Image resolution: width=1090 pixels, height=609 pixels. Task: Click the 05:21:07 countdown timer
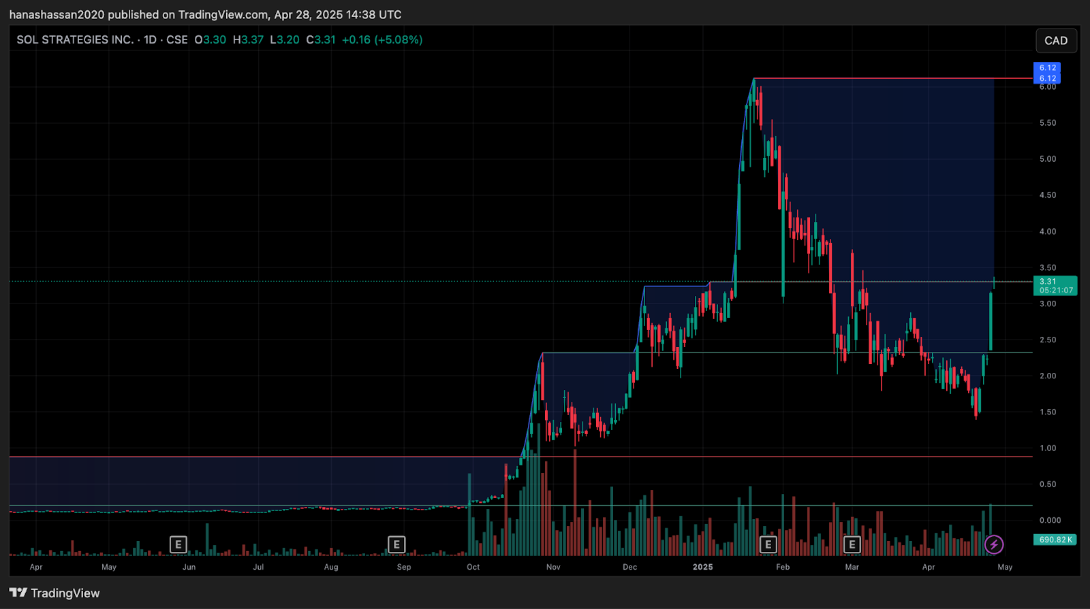tap(1056, 291)
